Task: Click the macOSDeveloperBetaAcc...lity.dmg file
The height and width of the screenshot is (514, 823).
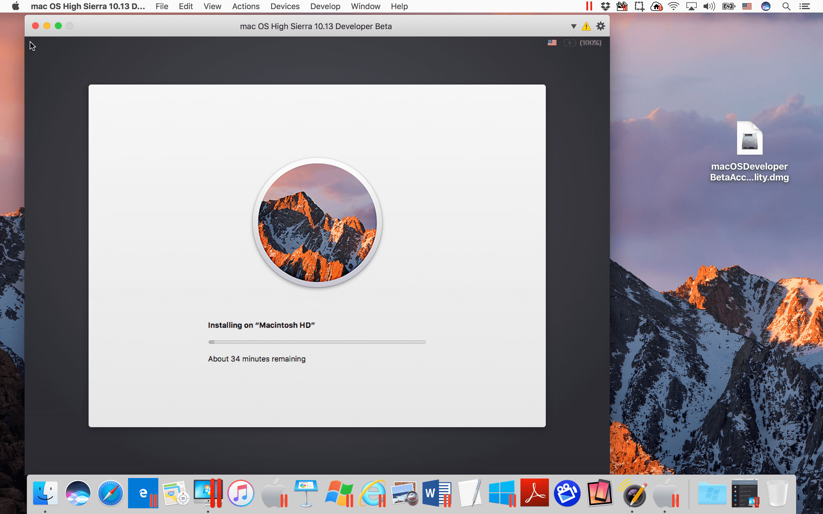Action: (x=749, y=140)
